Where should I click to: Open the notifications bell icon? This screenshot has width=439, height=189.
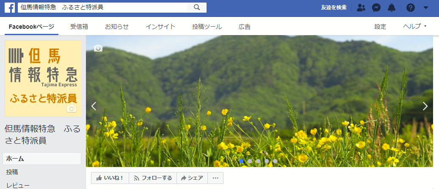[392, 8]
